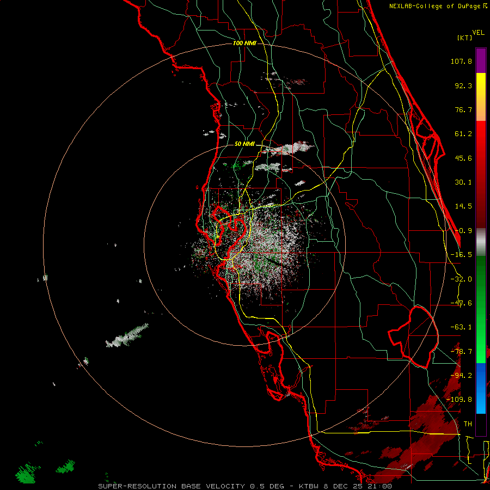Click the Super-Resolution Base Velocity caption
490x490 pixels.
pyautogui.click(x=244, y=486)
